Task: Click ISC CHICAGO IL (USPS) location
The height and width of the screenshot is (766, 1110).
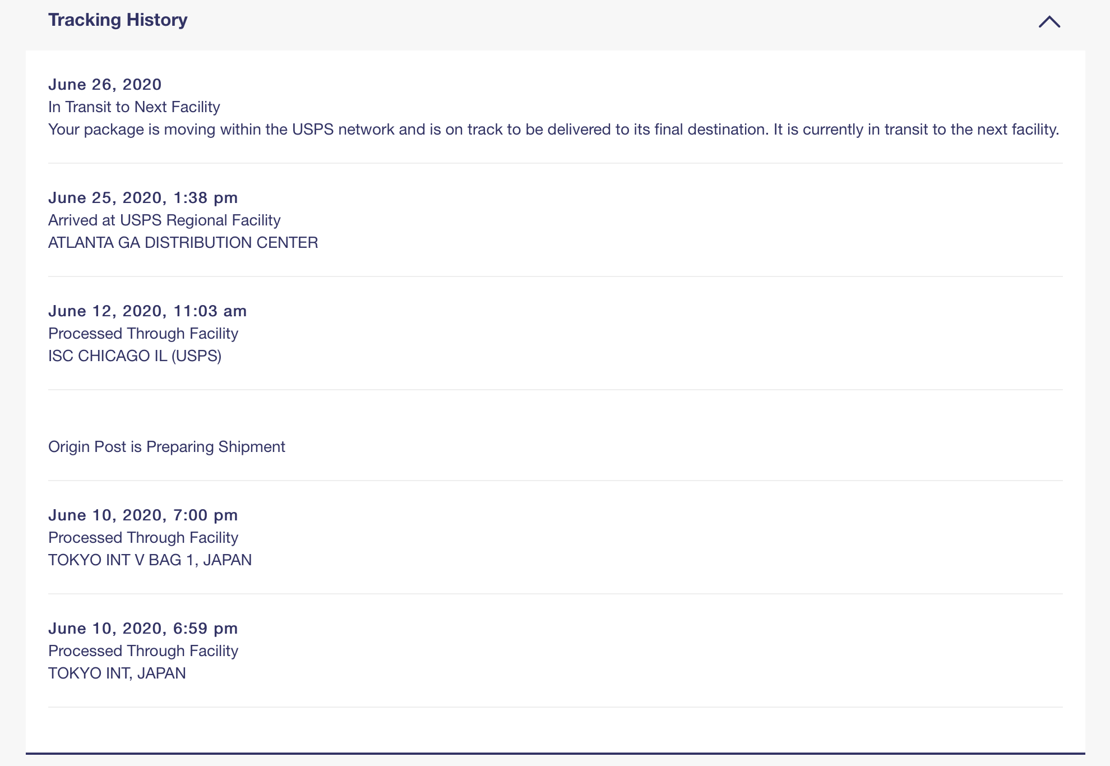Action: [135, 356]
